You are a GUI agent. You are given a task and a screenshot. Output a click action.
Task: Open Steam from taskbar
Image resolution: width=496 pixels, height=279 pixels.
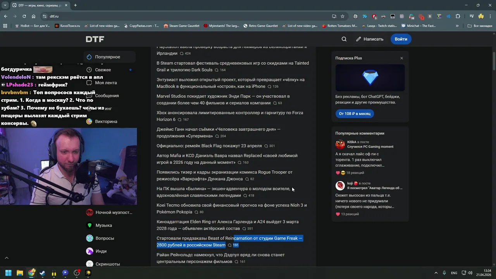point(43,273)
